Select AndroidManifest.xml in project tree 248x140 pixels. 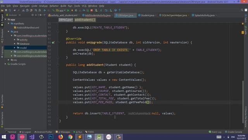tap(26, 28)
